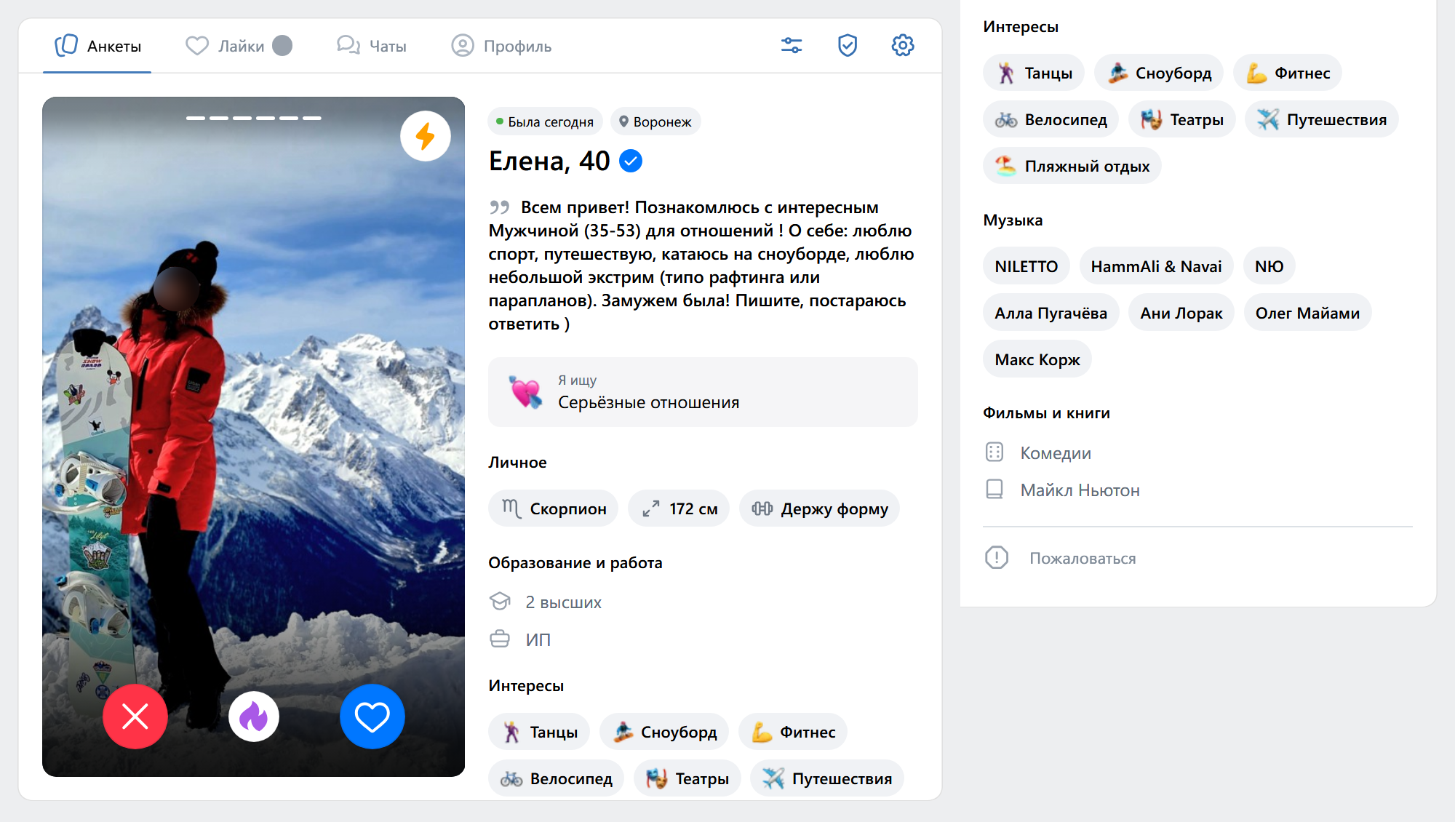
Task: Click Пожаловаться to report the profile
Action: tap(1082, 558)
